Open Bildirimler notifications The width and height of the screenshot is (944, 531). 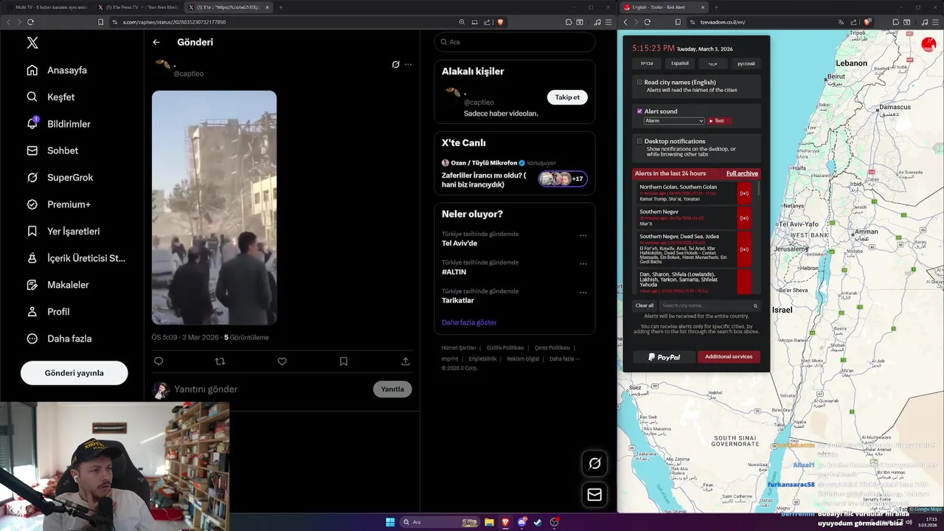(x=58, y=124)
